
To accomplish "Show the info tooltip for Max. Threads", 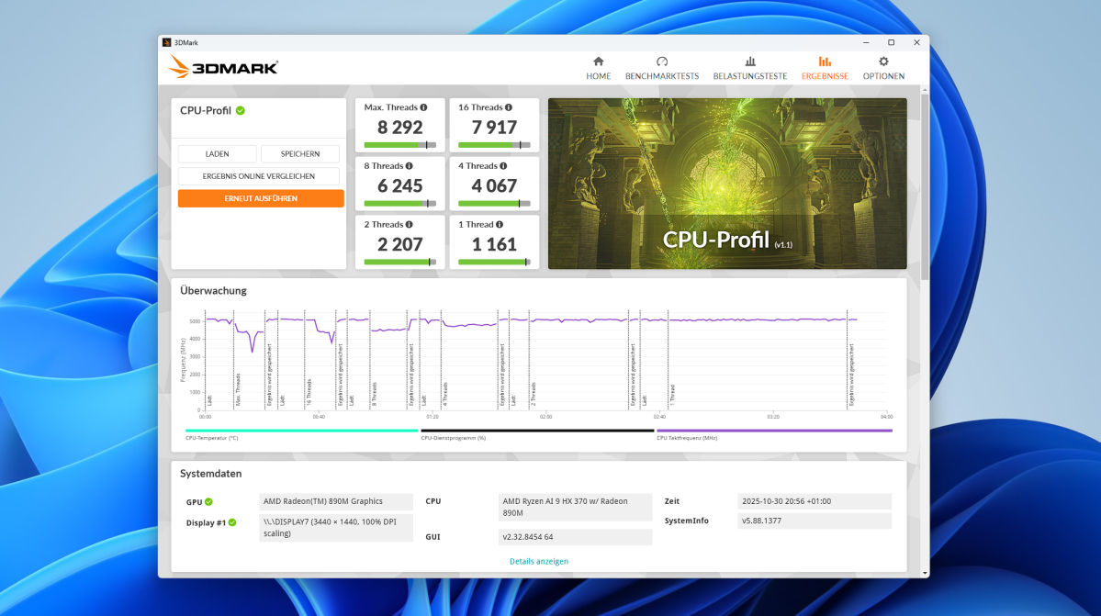I will pyautogui.click(x=422, y=106).
